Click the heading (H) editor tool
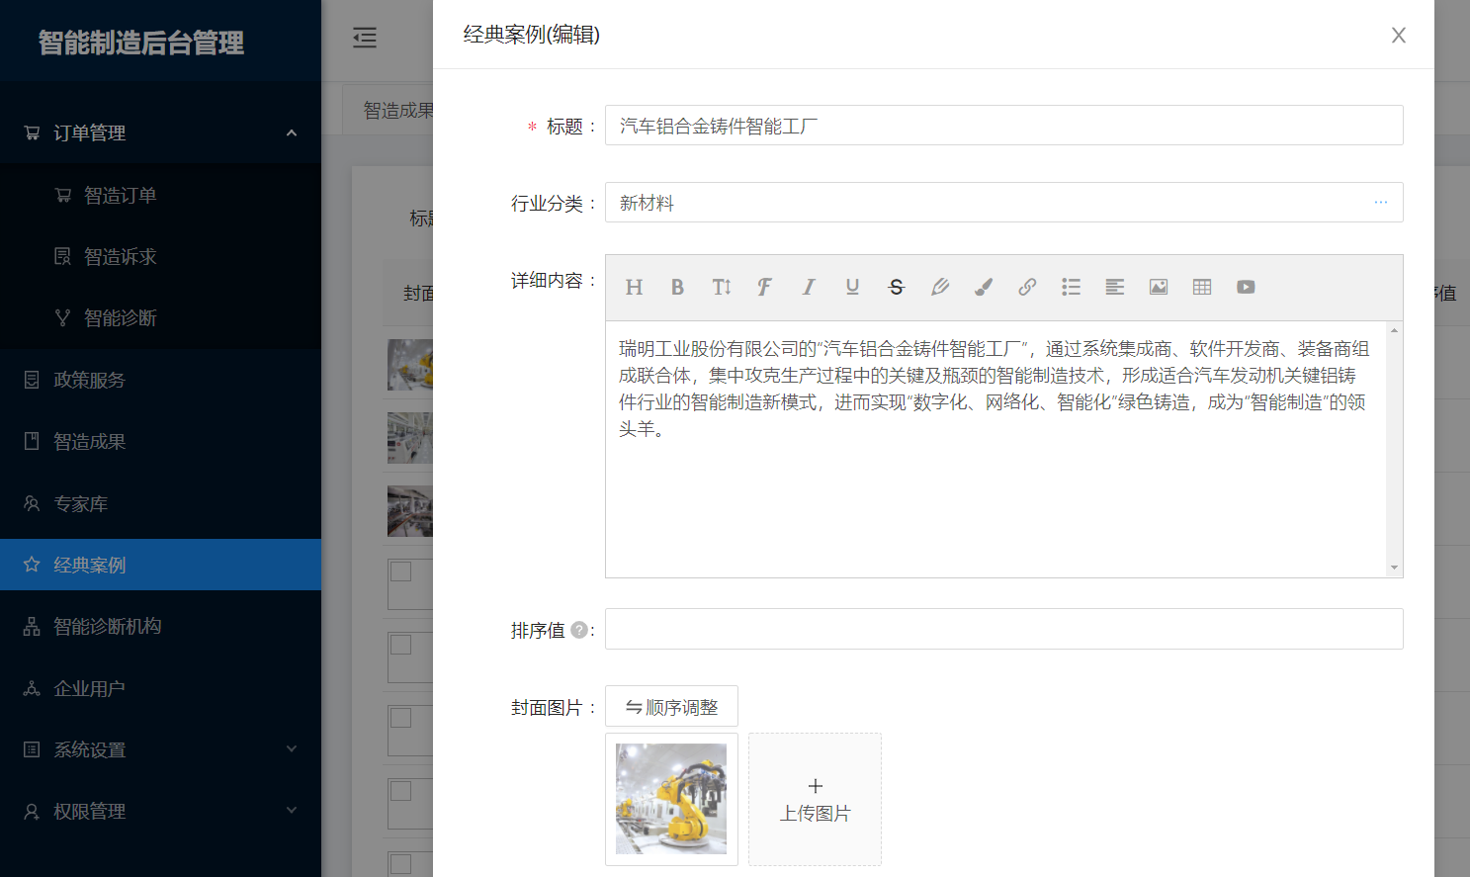Image resolution: width=1470 pixels, height=877 pixels. [x=634, y=287]
